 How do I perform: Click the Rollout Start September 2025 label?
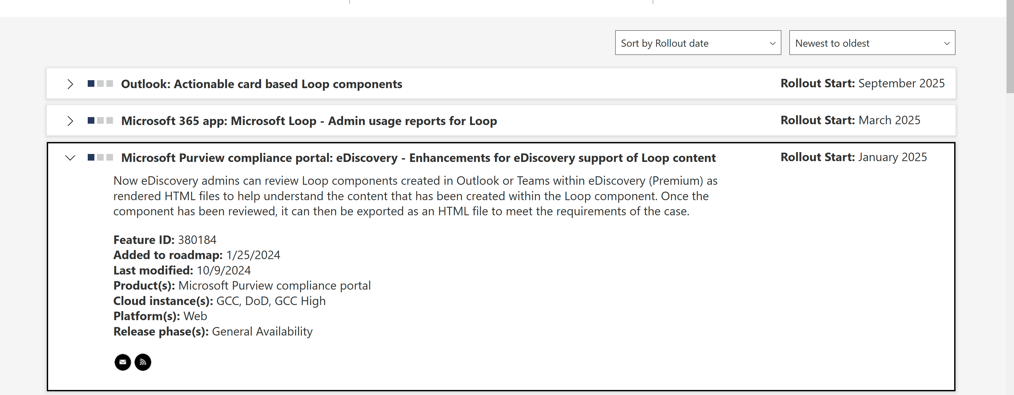point(862,83)
